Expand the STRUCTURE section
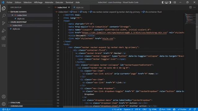Screen dimensions: 198x111 [30, 103]
